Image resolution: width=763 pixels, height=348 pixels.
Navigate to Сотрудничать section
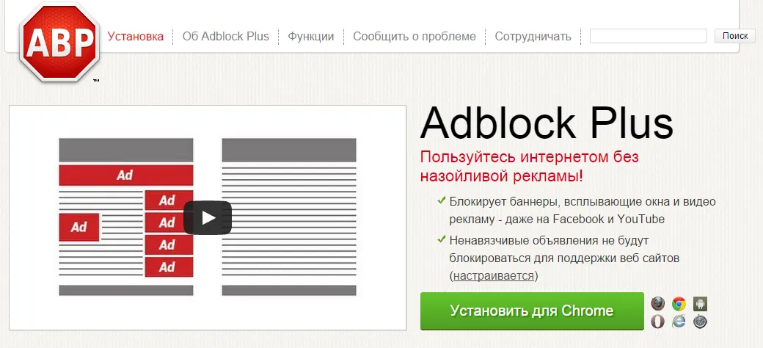(x=533, y=36)
